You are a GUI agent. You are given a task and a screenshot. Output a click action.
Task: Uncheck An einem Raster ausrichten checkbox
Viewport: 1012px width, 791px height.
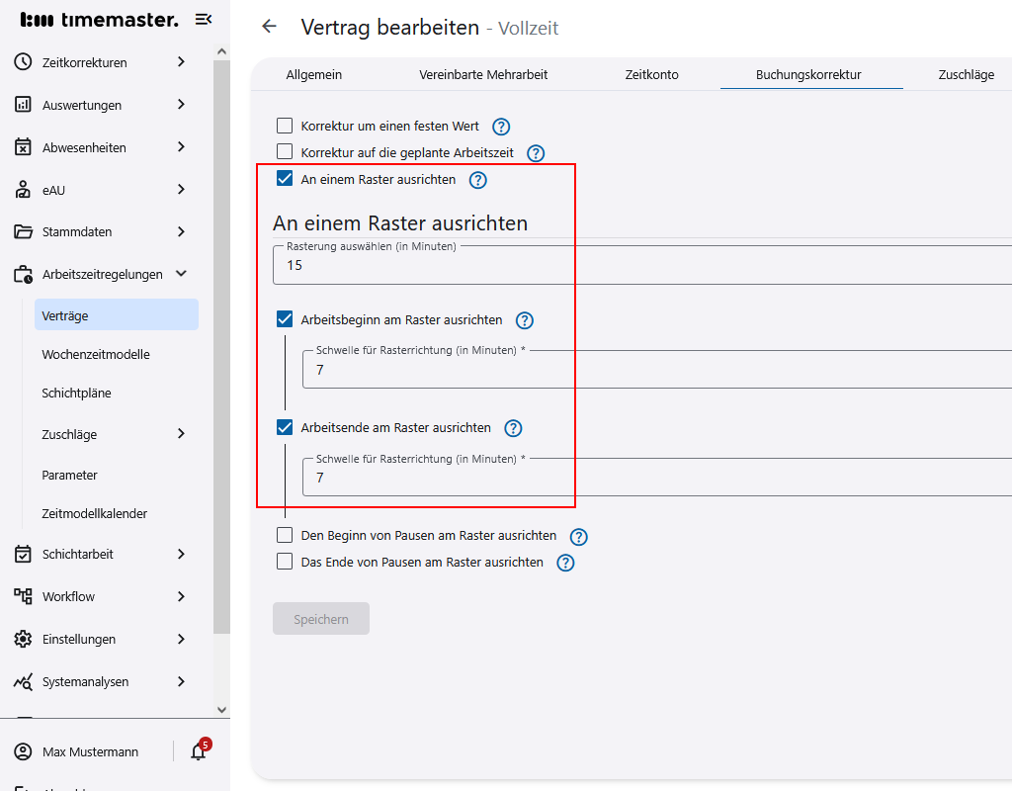(285, 179)
